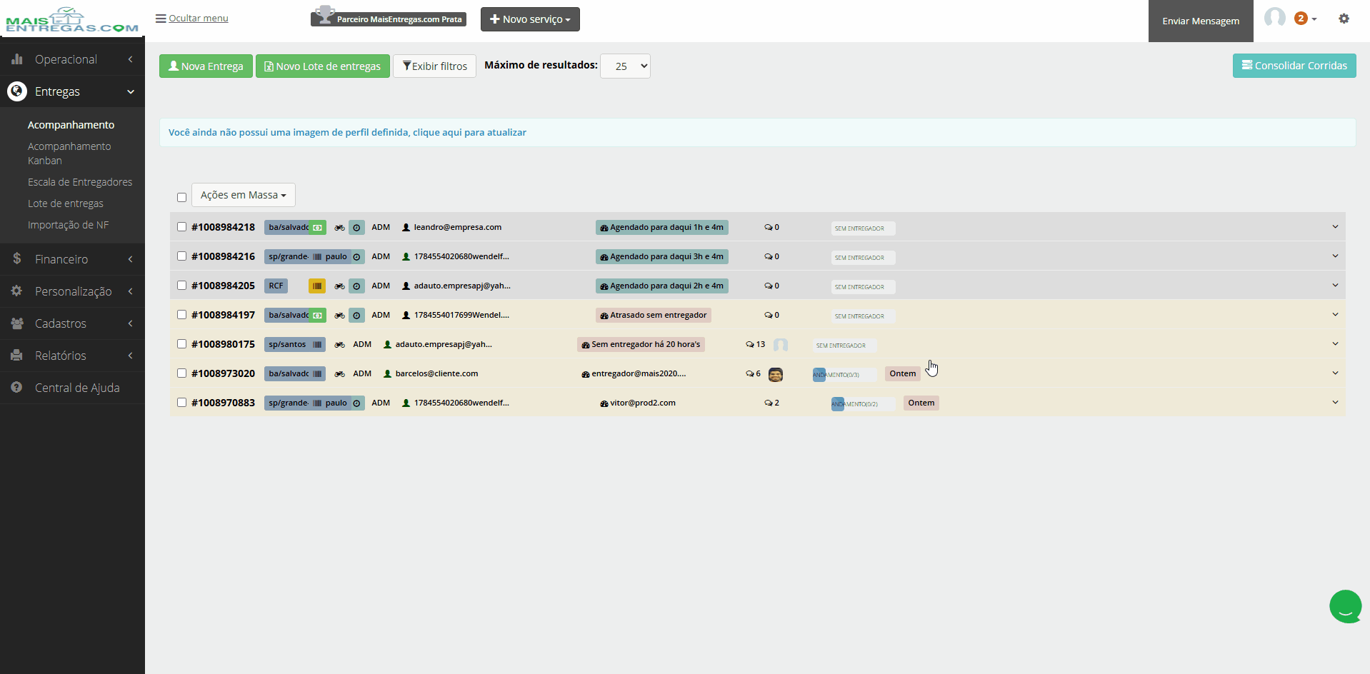
Task: Open Importação de NF menu item
Action: (69, 225)
